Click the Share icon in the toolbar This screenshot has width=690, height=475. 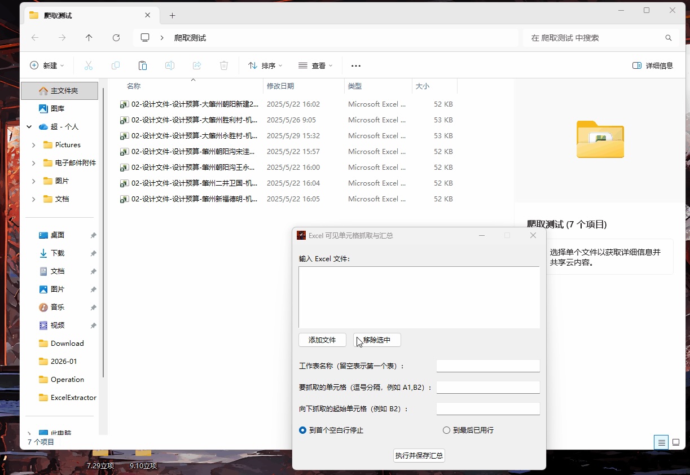(196, 65)
